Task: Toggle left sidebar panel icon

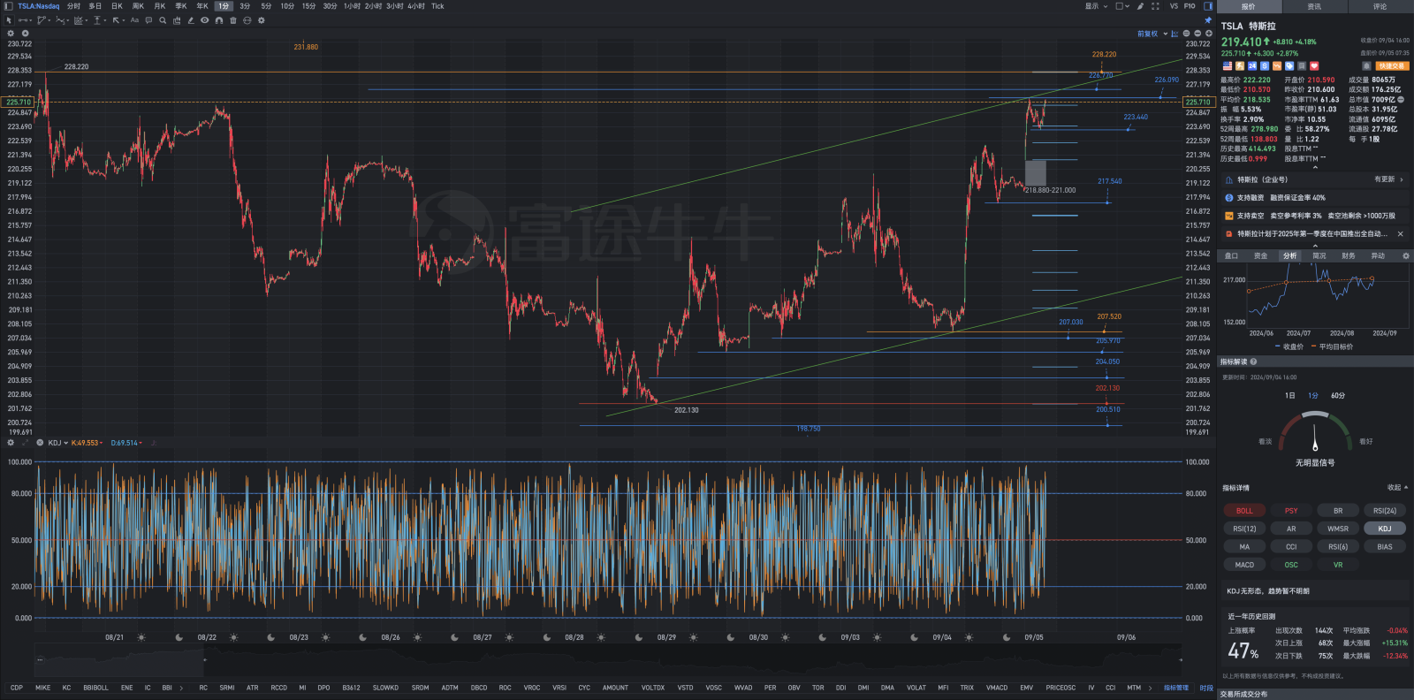Action: click(x=9, y=6)
